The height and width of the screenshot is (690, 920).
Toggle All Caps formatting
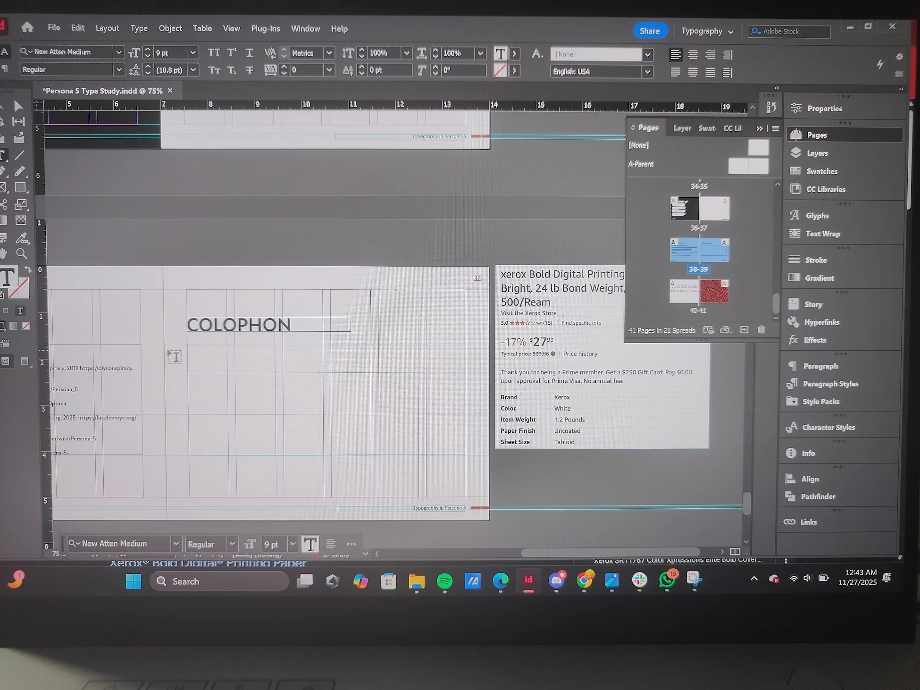[214, 52]
